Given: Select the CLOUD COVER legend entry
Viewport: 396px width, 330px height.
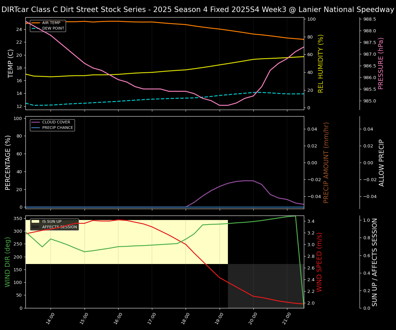Looking at the screenshot, I should click(56, 122).
